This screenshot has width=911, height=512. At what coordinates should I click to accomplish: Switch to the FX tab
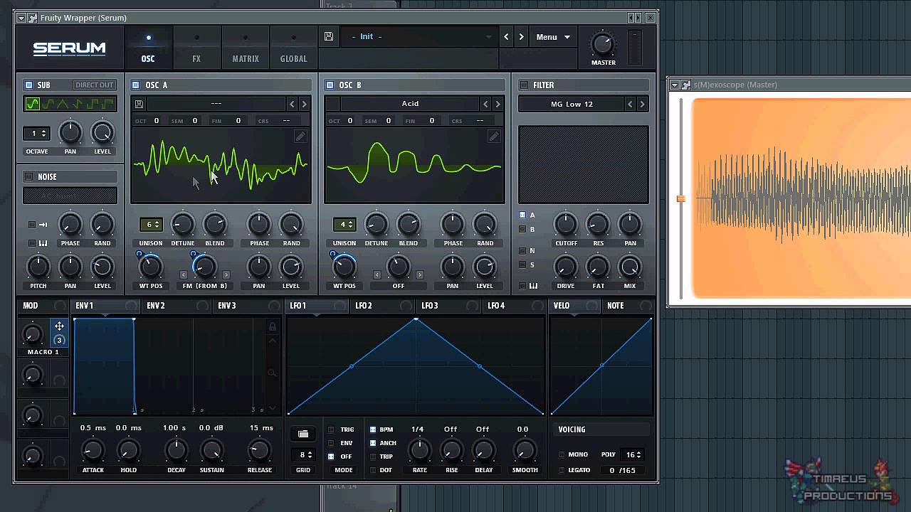[196, 48]
